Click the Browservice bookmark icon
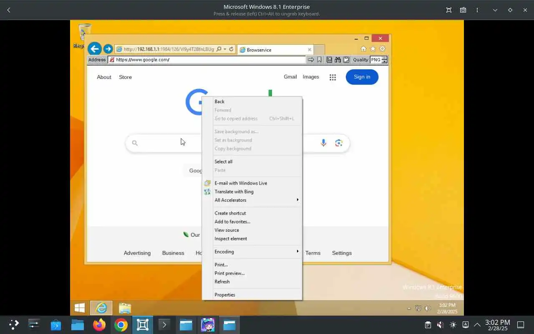 click(320, 60)
